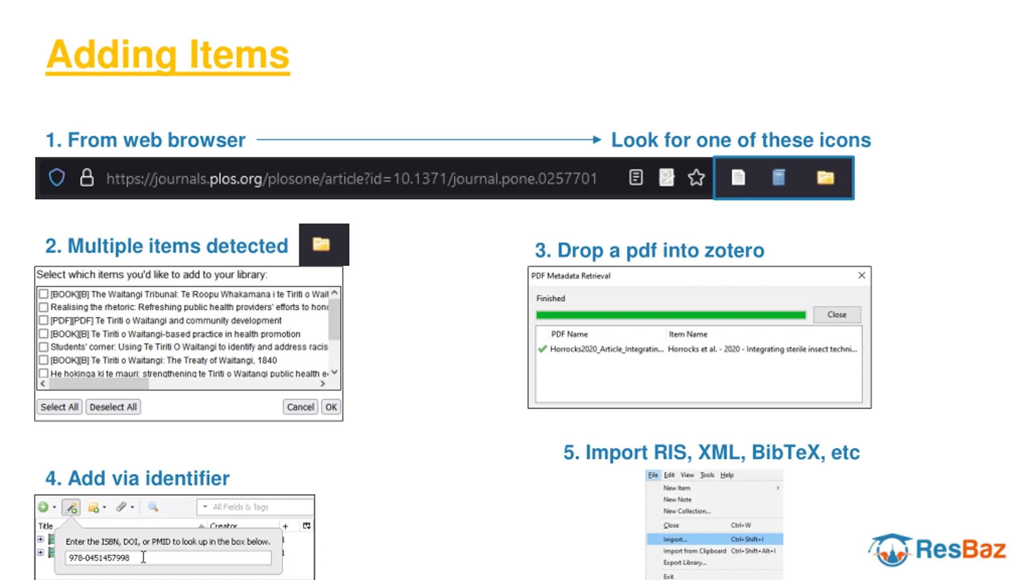Viewport: 1031px width, 580px height.
Task: Click the yellow folder icon in address bar
Action: click(x=825, y=177)
